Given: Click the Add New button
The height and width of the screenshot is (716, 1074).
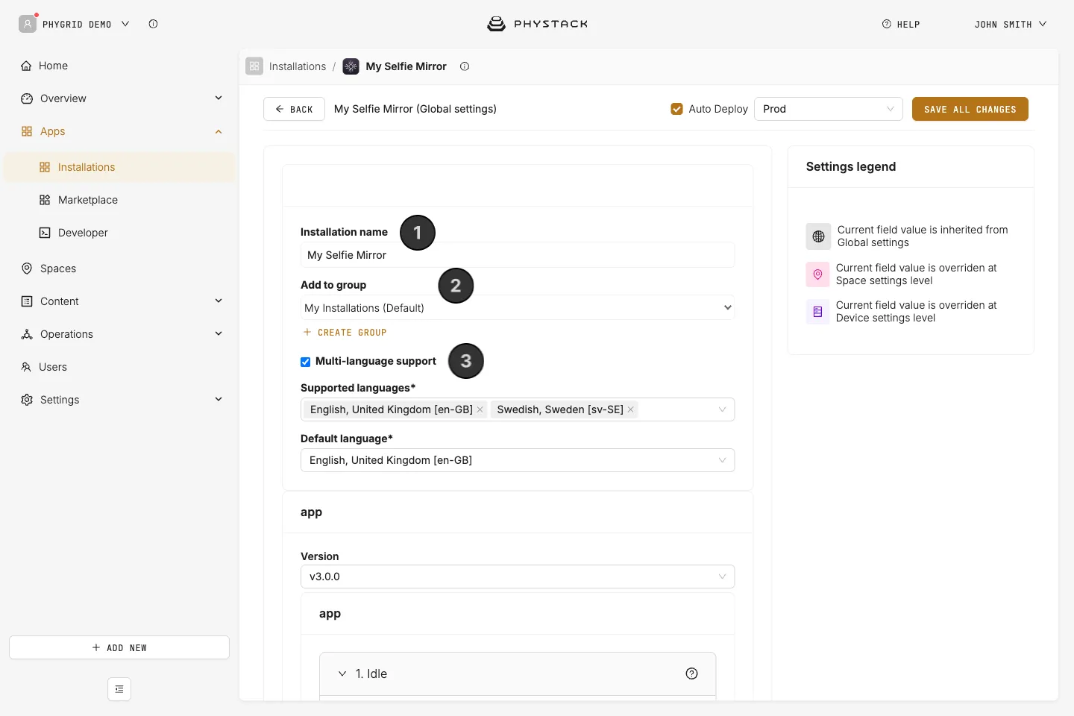Looking at the screenshot, I should (x=119, y=647).
